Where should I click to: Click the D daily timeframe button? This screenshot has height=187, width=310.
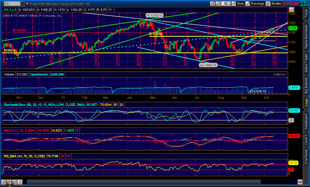[x=226, y=3]
